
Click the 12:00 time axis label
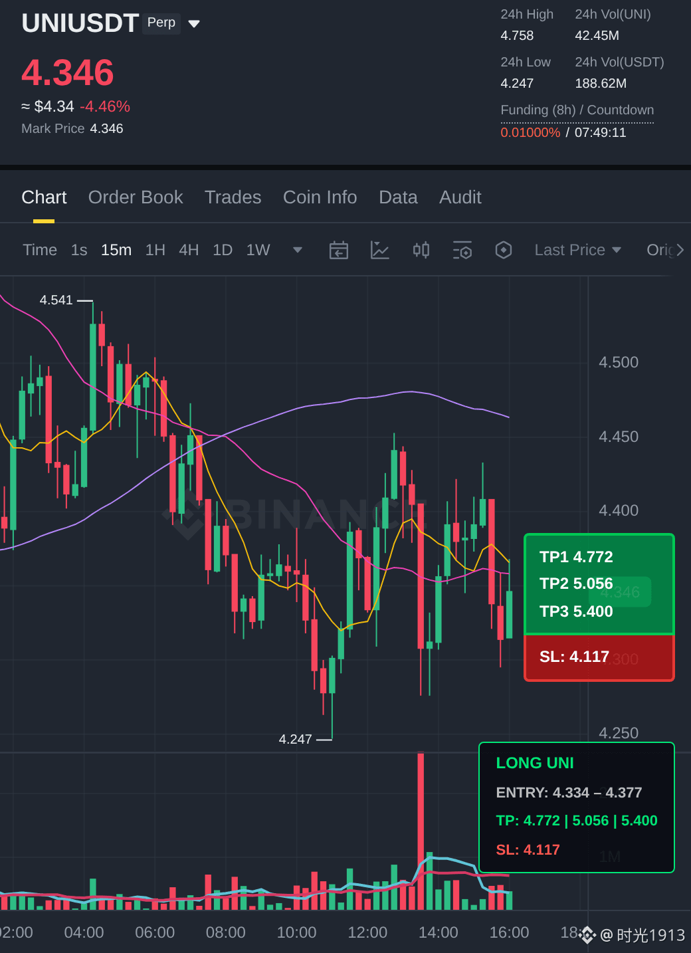pyautogui.click(x=367, y=932)
